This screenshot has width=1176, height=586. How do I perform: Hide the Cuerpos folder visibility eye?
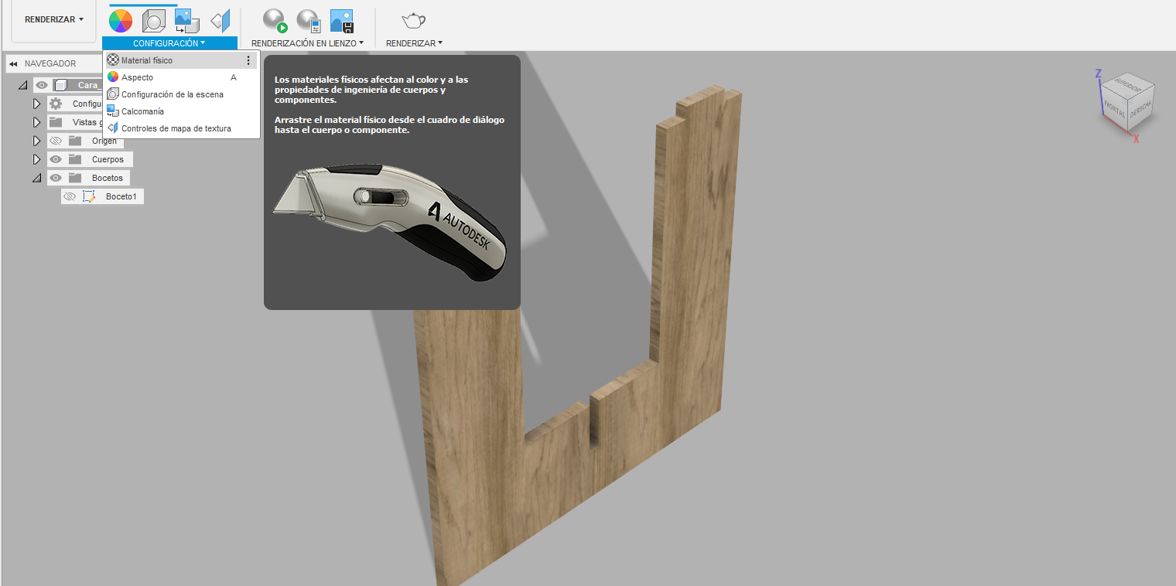pos(56,158)
